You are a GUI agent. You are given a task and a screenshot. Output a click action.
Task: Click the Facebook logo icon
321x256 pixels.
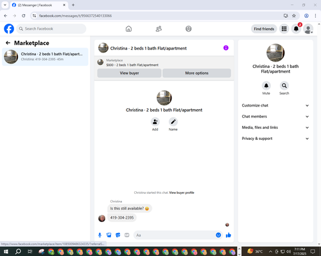pyautogui.click(x=9, y=29)
